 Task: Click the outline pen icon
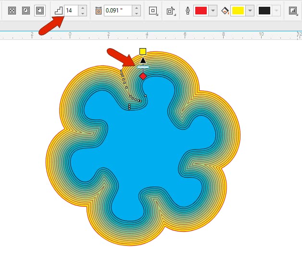188,10
